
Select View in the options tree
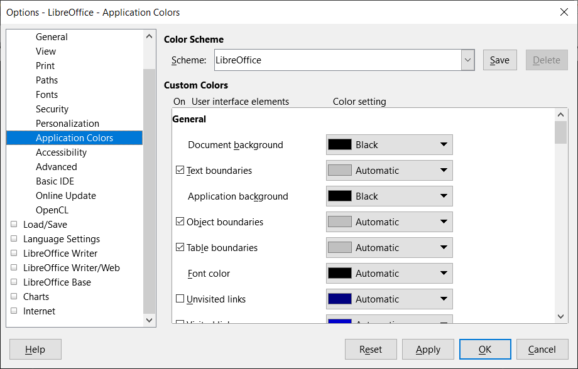pyautogui.click(x=46, y=51)
